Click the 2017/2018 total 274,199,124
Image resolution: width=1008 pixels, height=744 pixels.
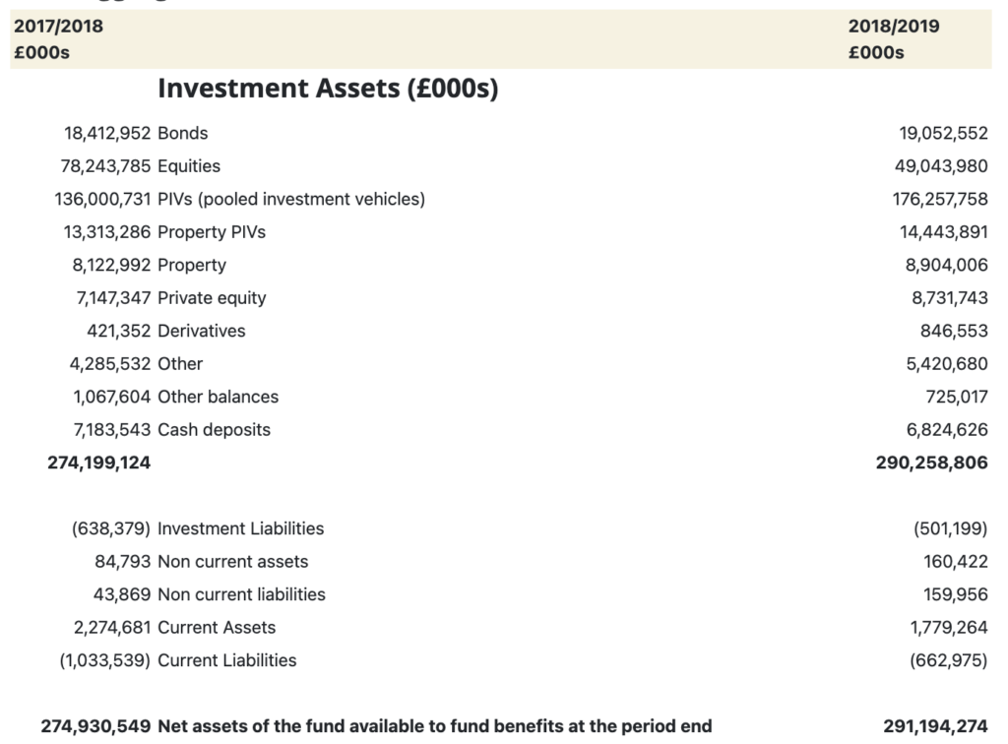tap(99, 463)
